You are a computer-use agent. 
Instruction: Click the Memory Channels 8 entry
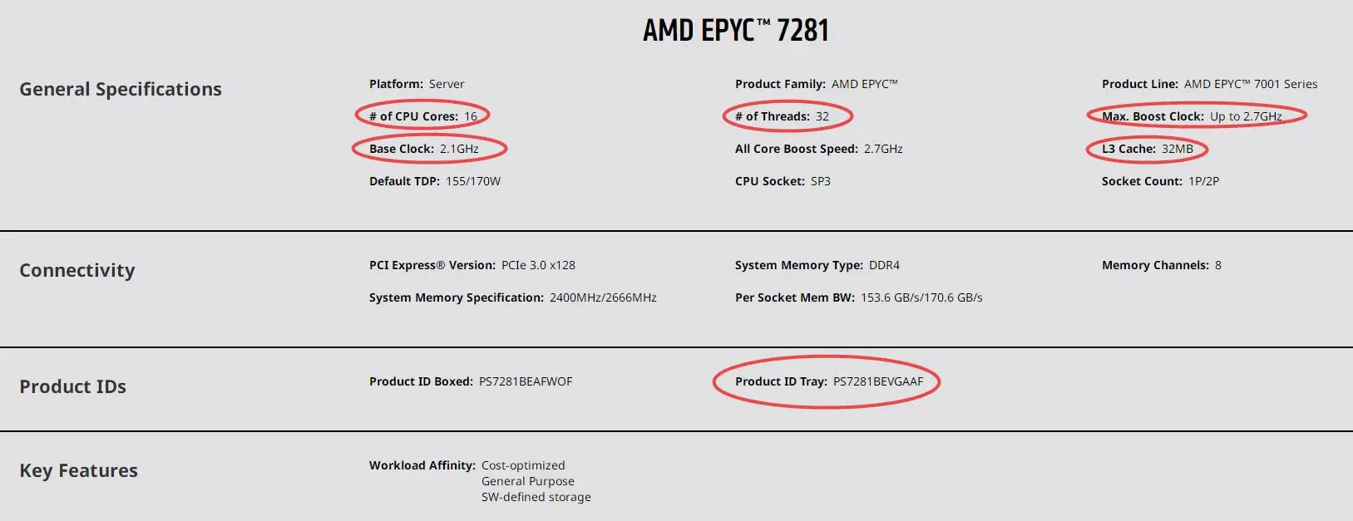point(1162,265)
